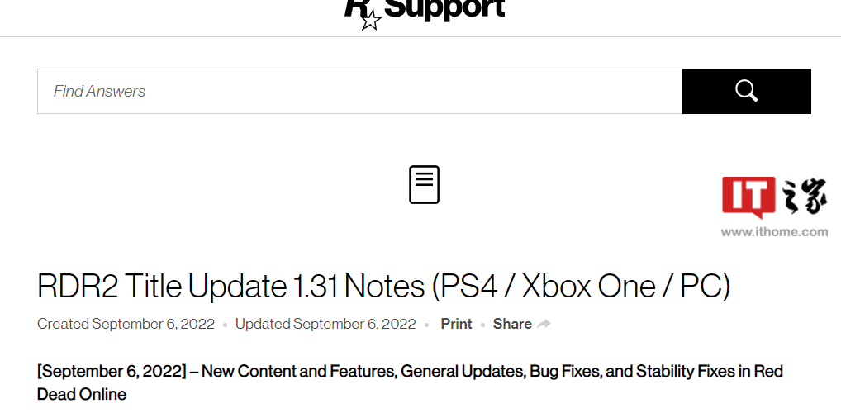Click the dot separator before Print
Image resolution: width=841 pixels, height=413 pixels.
click(427, 325)
